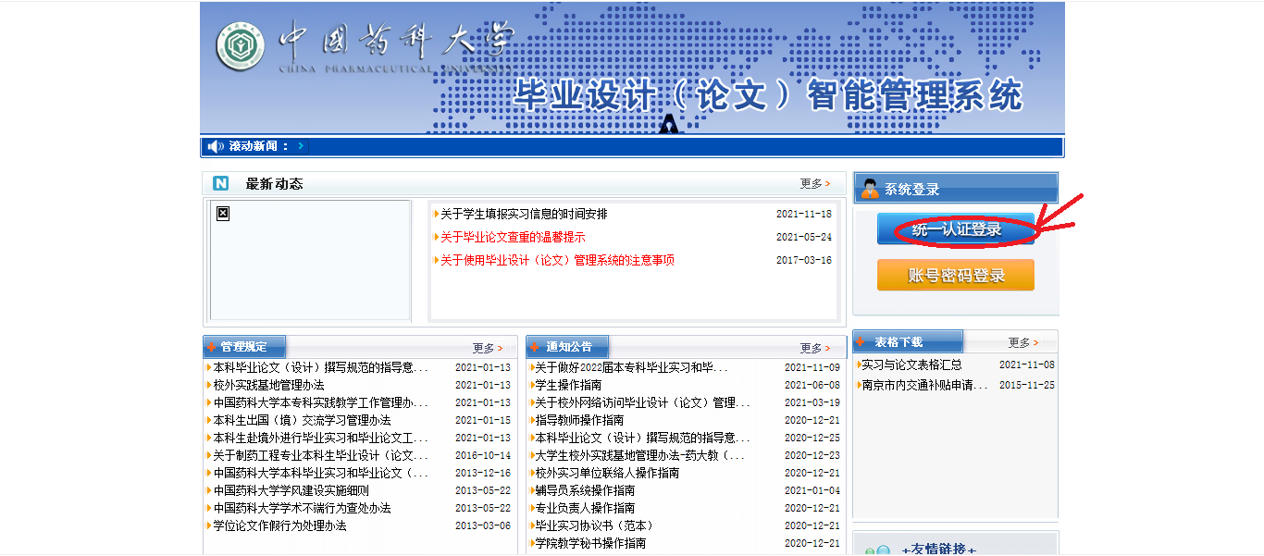
Task: Expand 更多 in the 管理规定 panel
Action: [486, 348]
